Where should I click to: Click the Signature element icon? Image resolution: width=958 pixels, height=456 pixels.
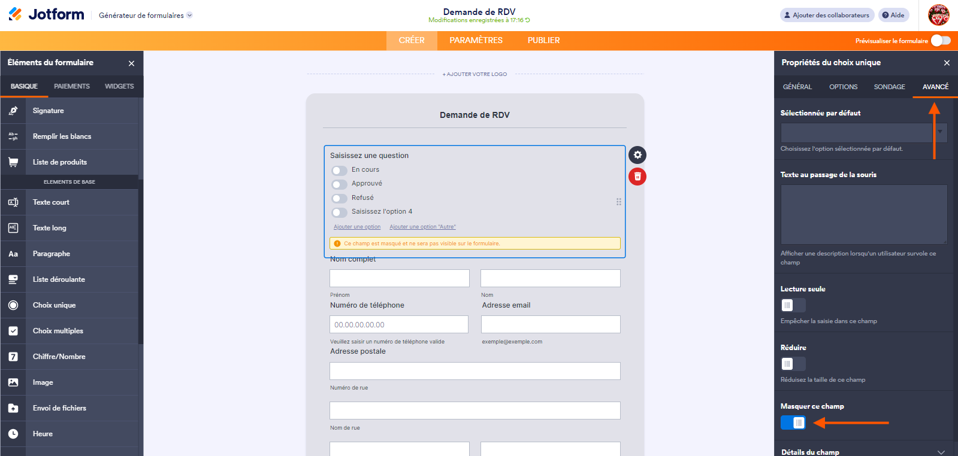[x=13, y=111]
